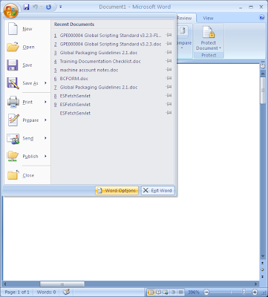
Task: Click the zoom slider handle
Action: pyautogui.click(x=244, y=292)
